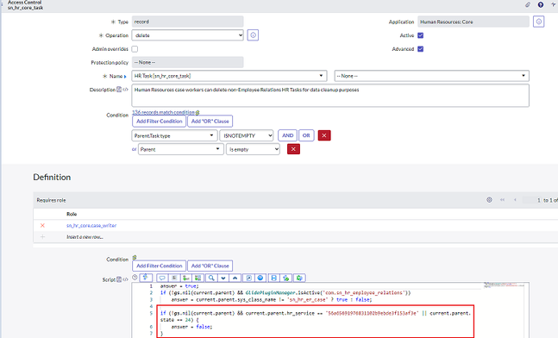Click the roles list page number field
This screenshot has height=338, width=558.
531,200
